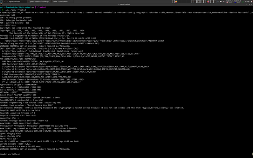This screenshot has width=253, height=158.
Task: Switch to the 'shell - ~/code/qemu' taskbar window
Action: click(x=62, y=1)
